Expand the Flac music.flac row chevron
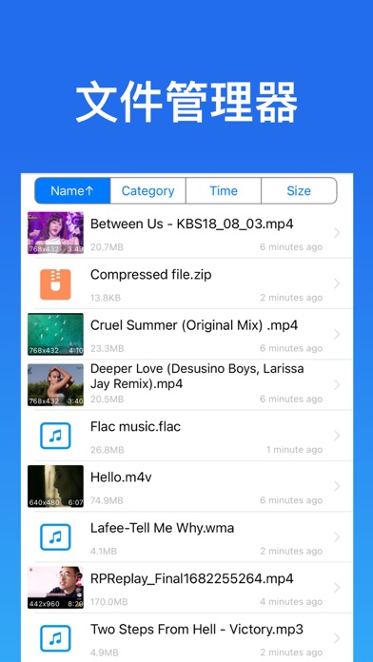This screenshot has height=662, width=373. pos(337,436)
